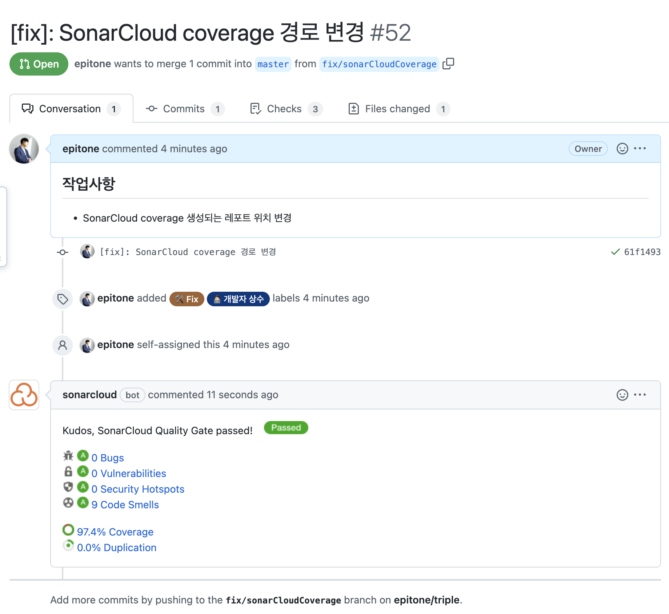Click the A rating badge for Security Hotspots
Screen dimensions: 669x614
point(83,487)
